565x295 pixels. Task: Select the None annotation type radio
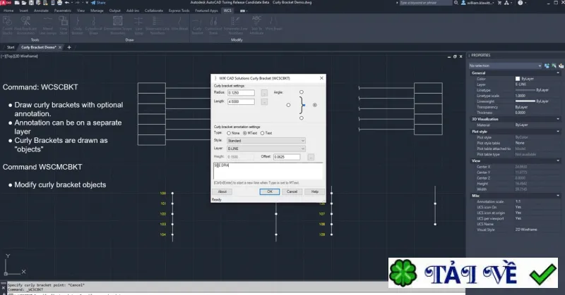229,133
